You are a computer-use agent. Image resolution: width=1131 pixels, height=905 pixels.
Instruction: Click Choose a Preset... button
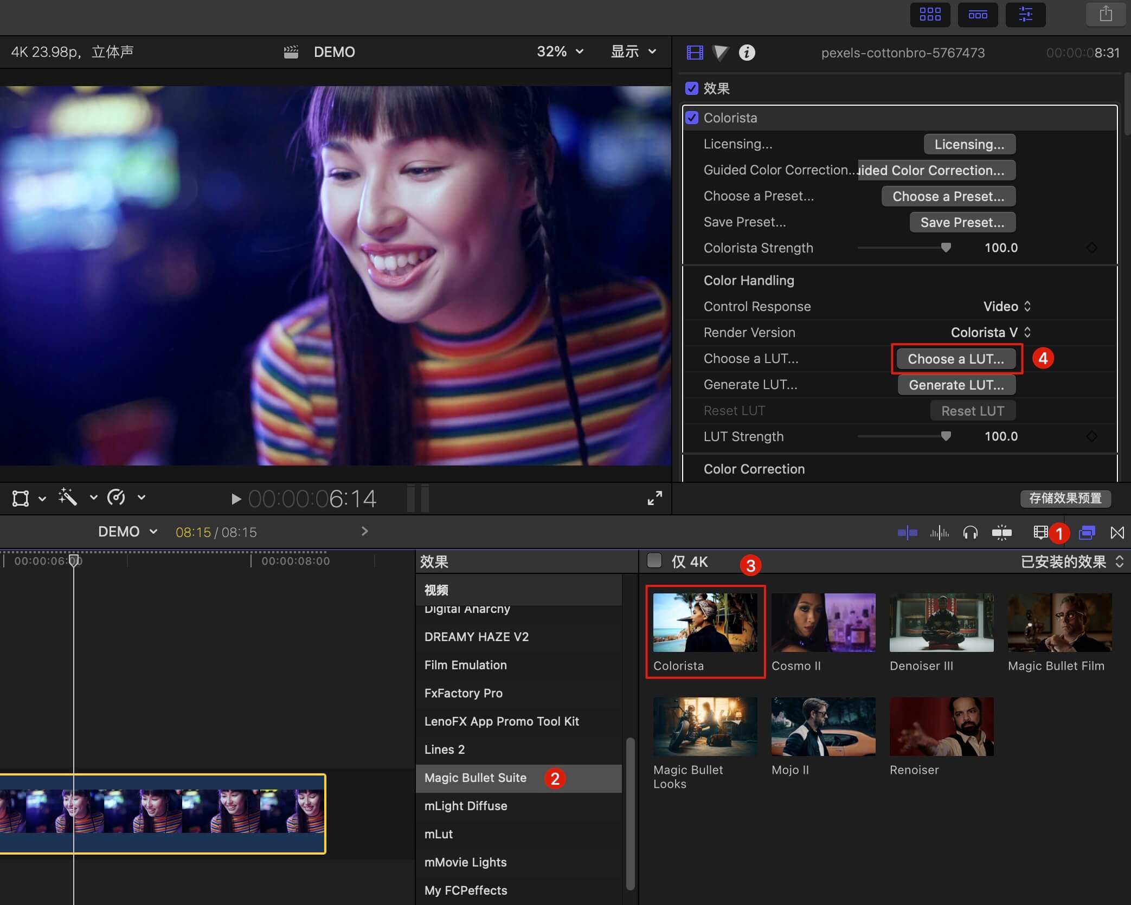point(948,196)
